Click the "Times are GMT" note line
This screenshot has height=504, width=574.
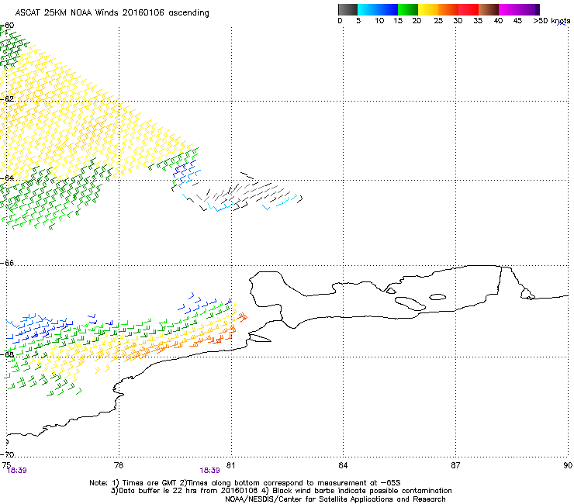point(245,483)
